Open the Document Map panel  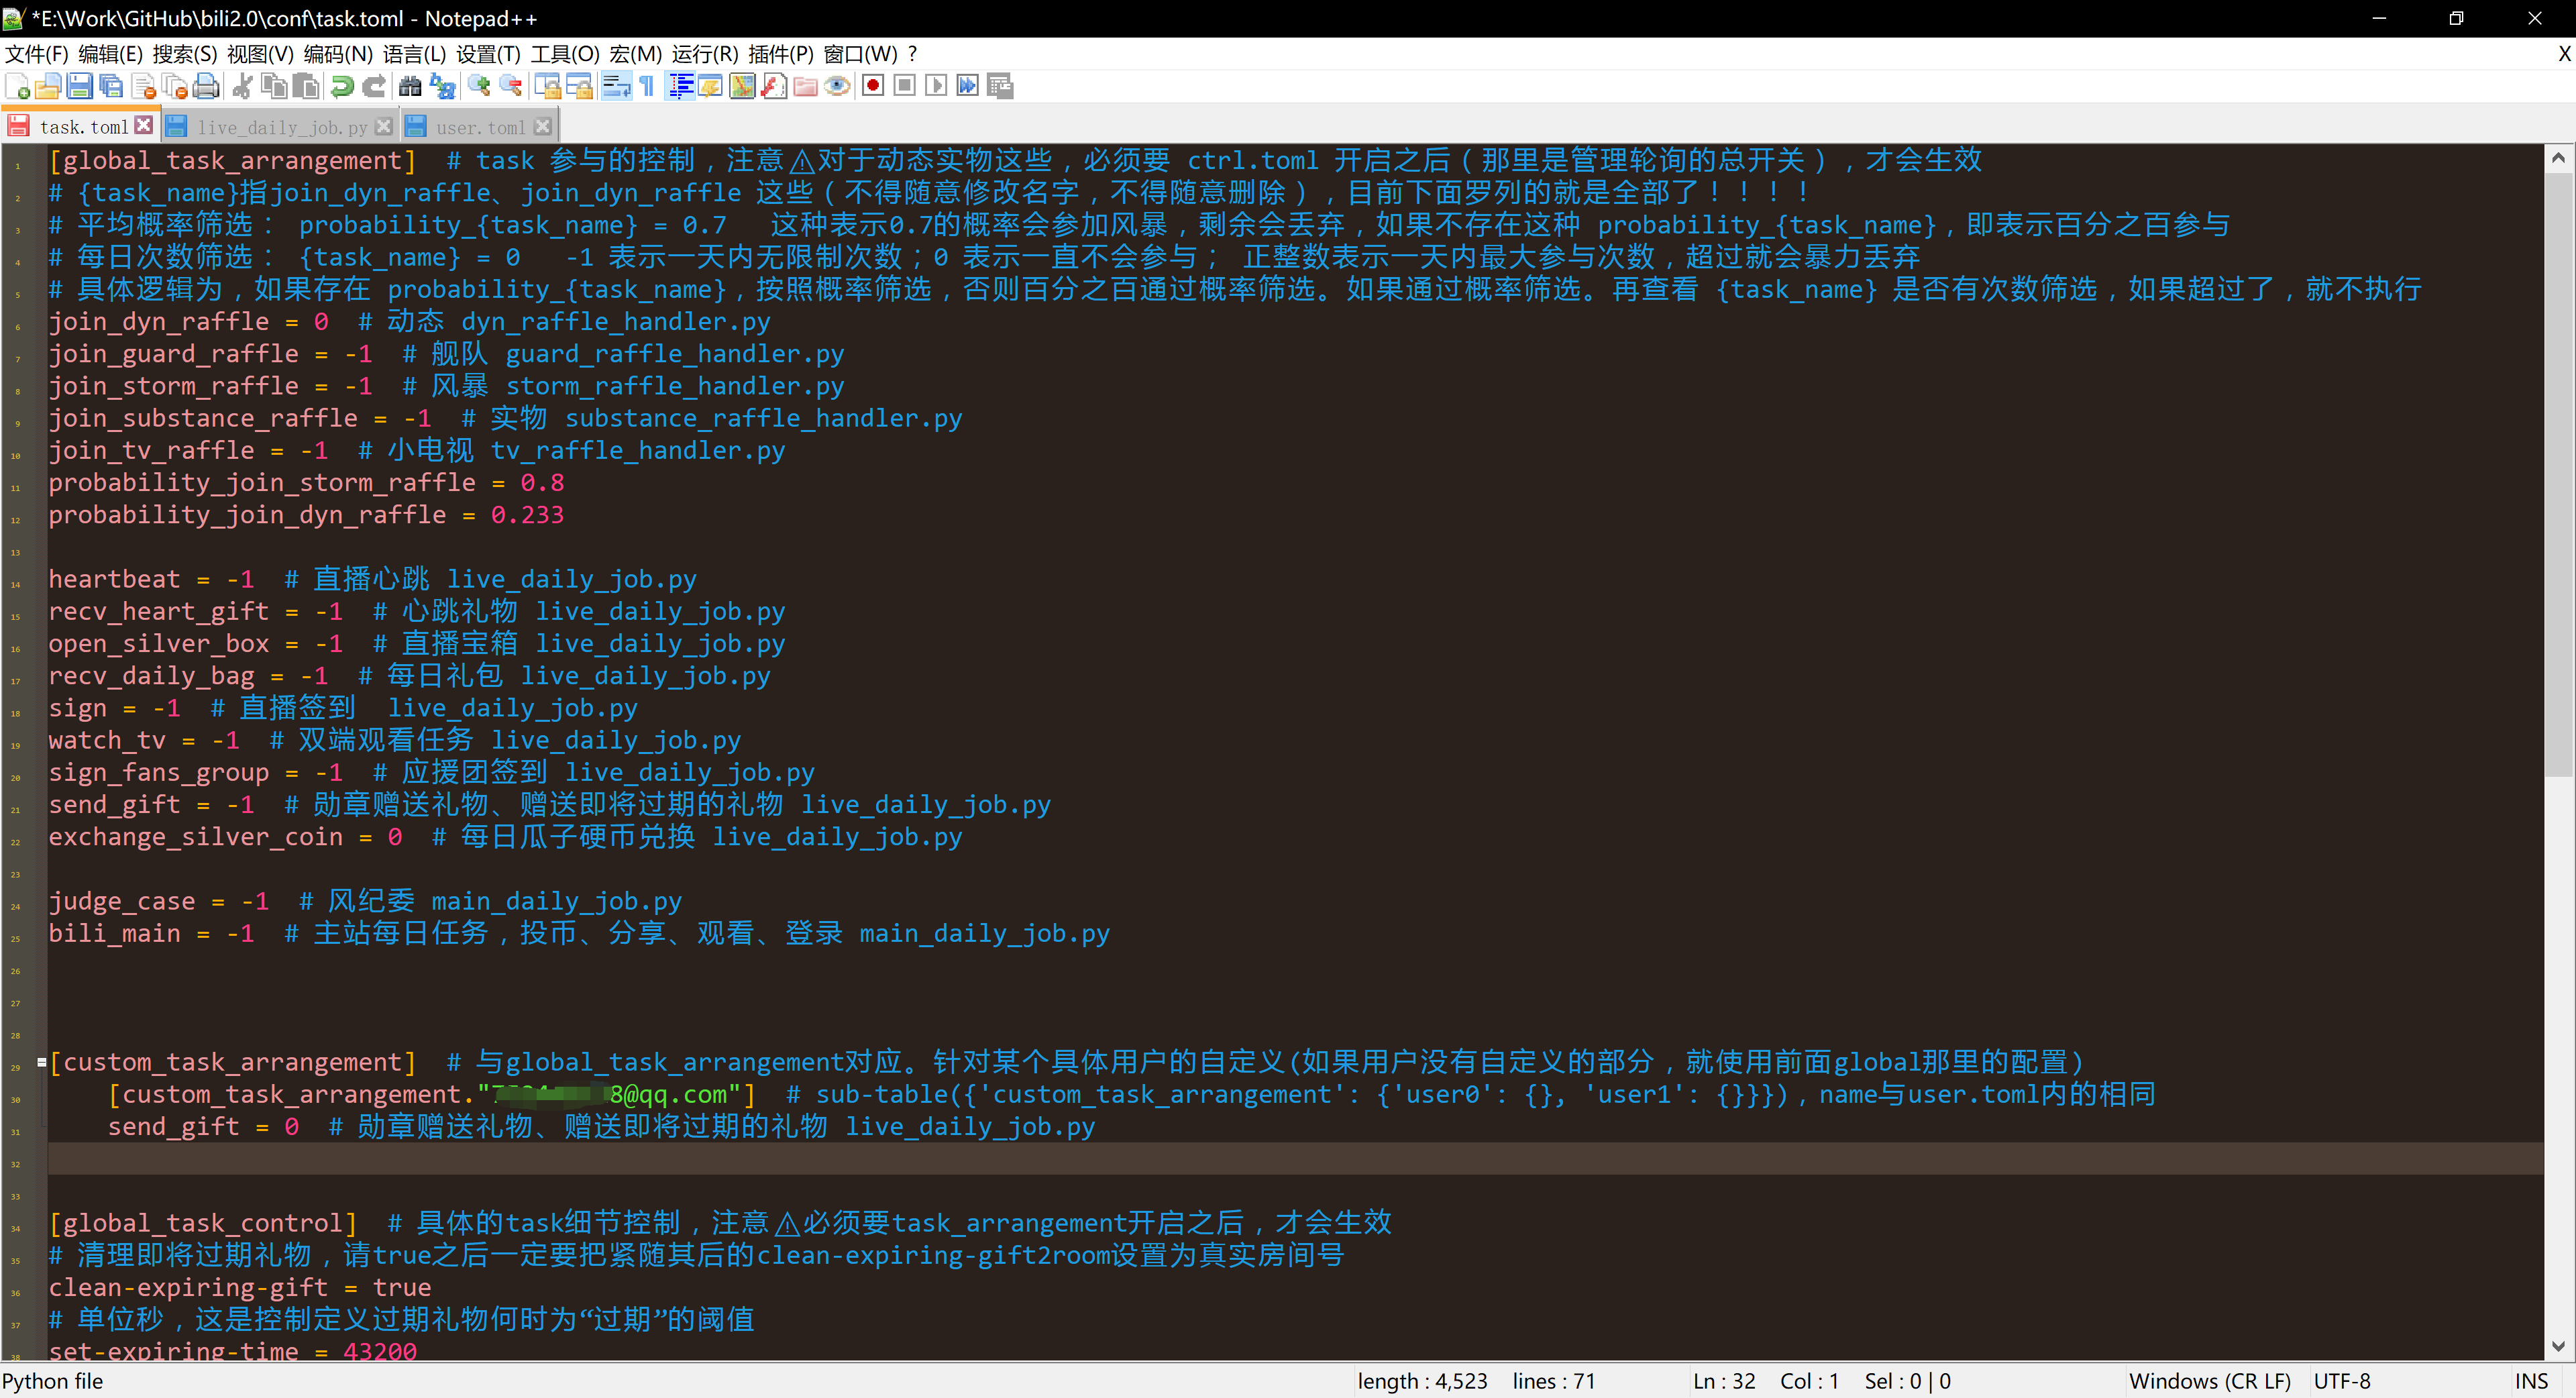tap(742, 86)
